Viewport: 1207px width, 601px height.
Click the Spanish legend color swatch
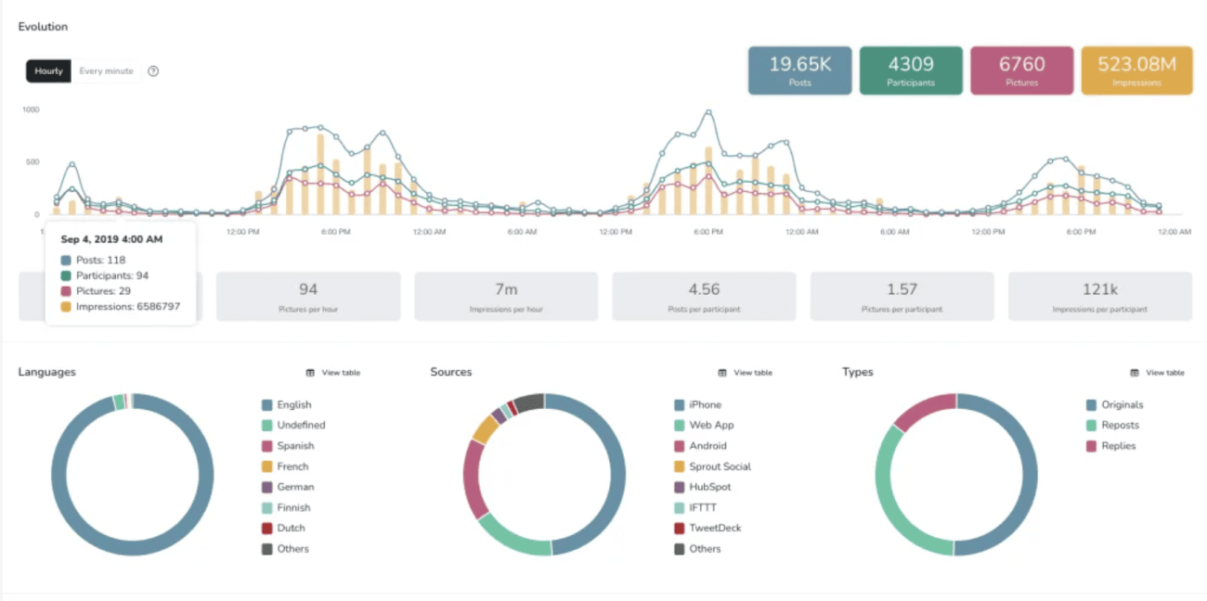tap(267, 446)
